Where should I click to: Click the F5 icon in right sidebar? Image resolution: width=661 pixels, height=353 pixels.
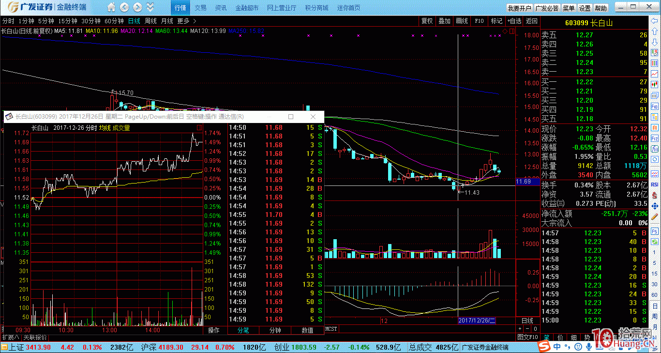tap(655, 231)
